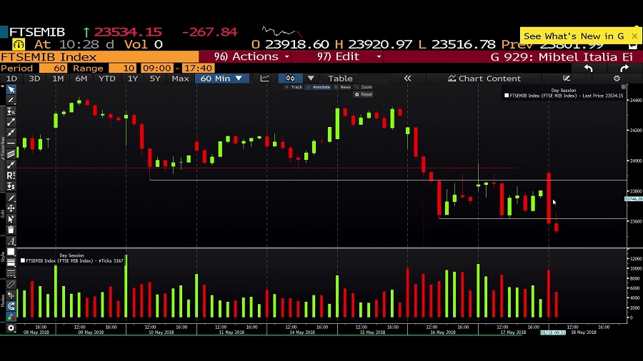Edit the Range field value 10
The image size is (643, 361).
123,68
